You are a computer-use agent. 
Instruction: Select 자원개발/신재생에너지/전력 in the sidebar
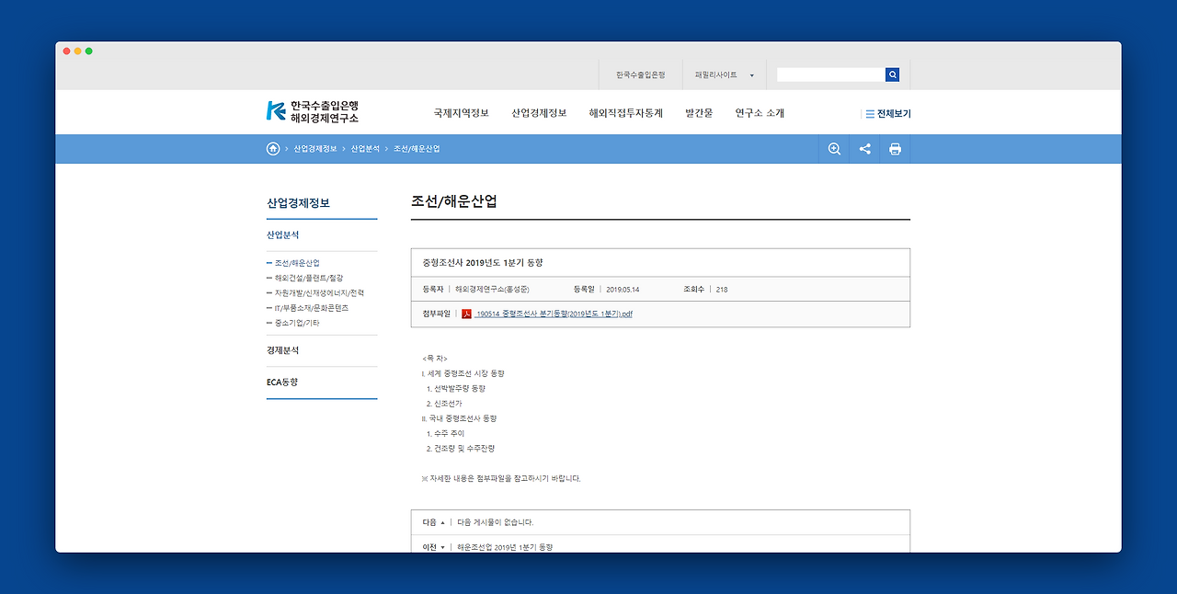tap(319, 293)
